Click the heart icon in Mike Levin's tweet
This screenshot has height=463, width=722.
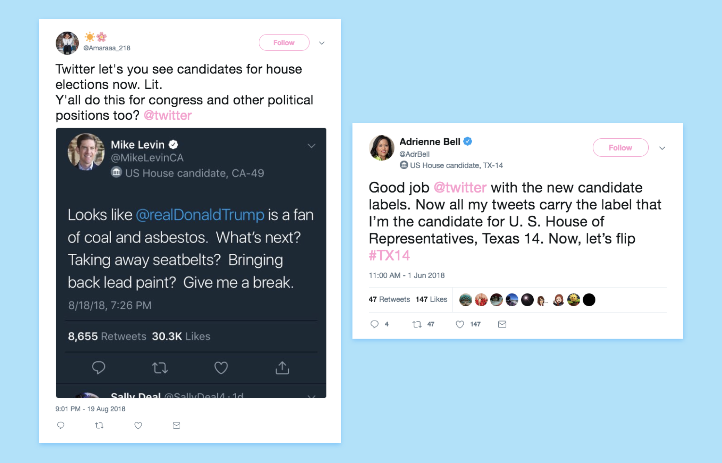[221, 368]
